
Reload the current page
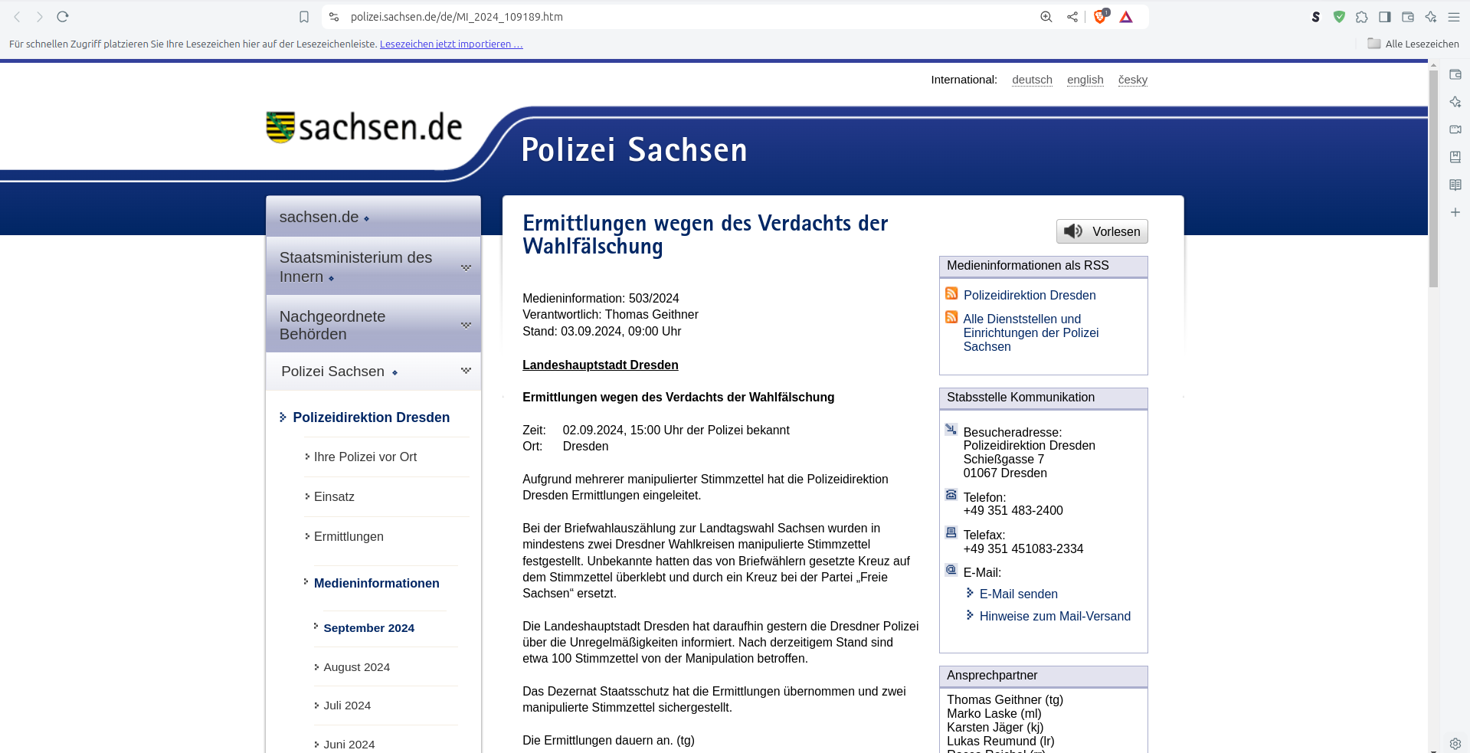pyautogui.click(x=63, y=17)
